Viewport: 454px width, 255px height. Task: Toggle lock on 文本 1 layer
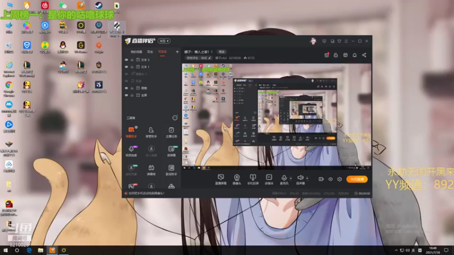point(132,67)
